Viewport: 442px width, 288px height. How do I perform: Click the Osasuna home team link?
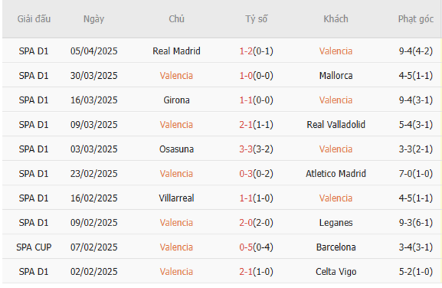(176, 149)
